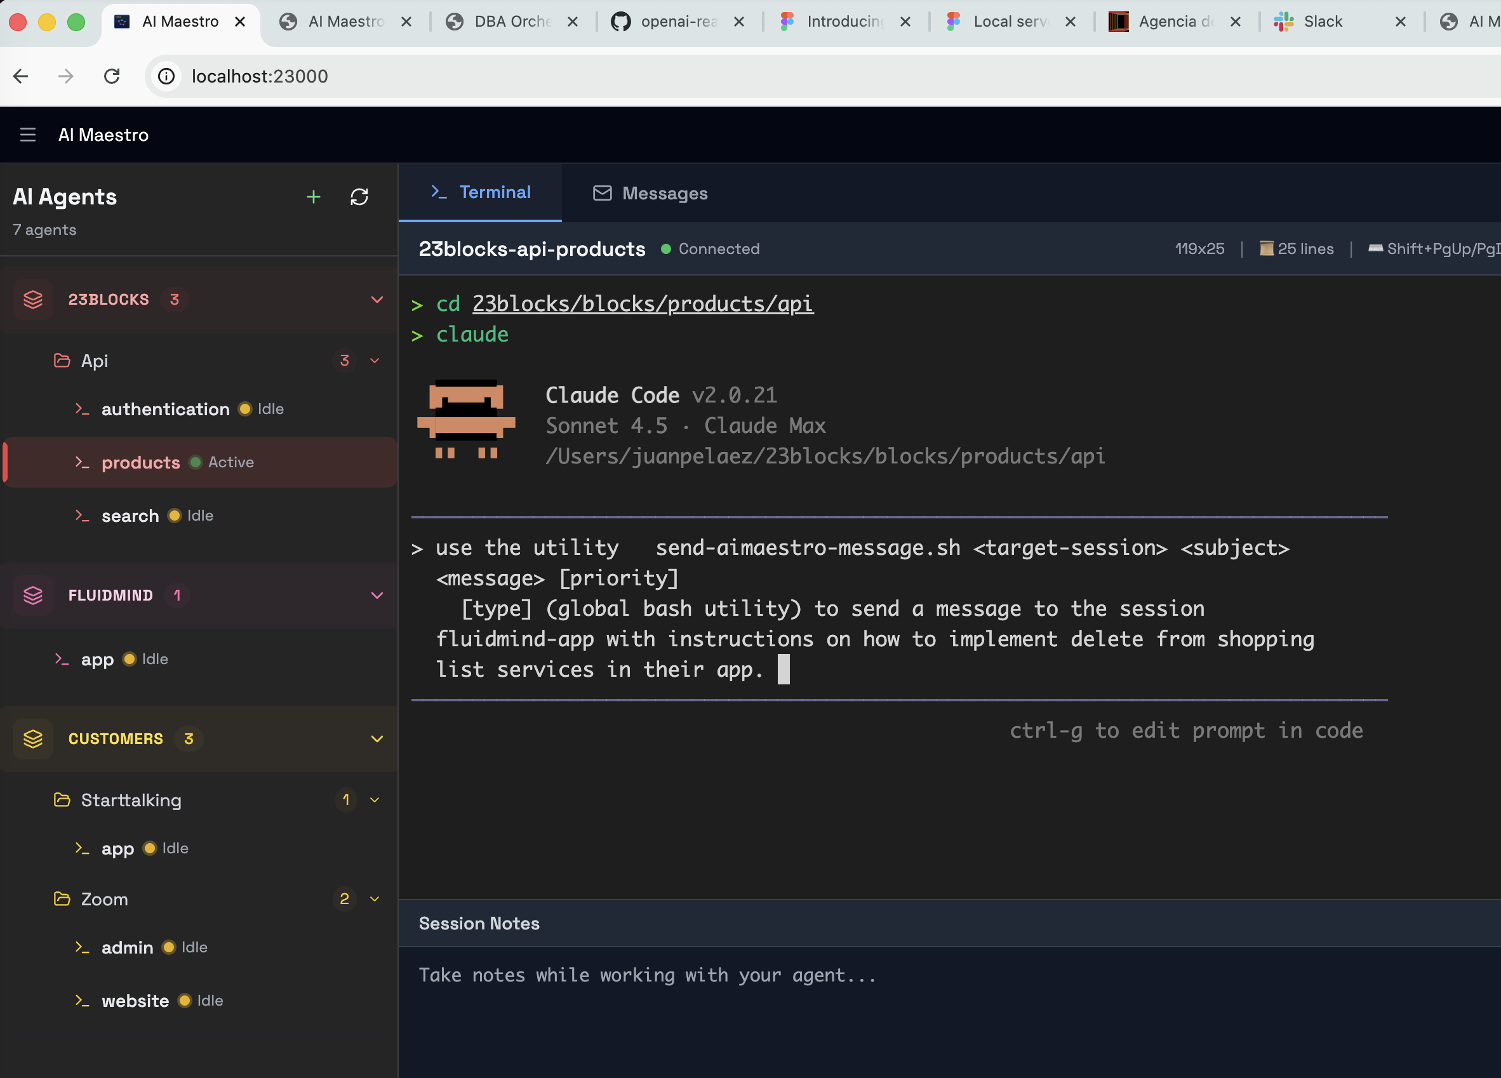Click the FLUIDMIND layers icon
Image resolution: width=1501 pixels, height=1078 pixels.
pos(33,596)
